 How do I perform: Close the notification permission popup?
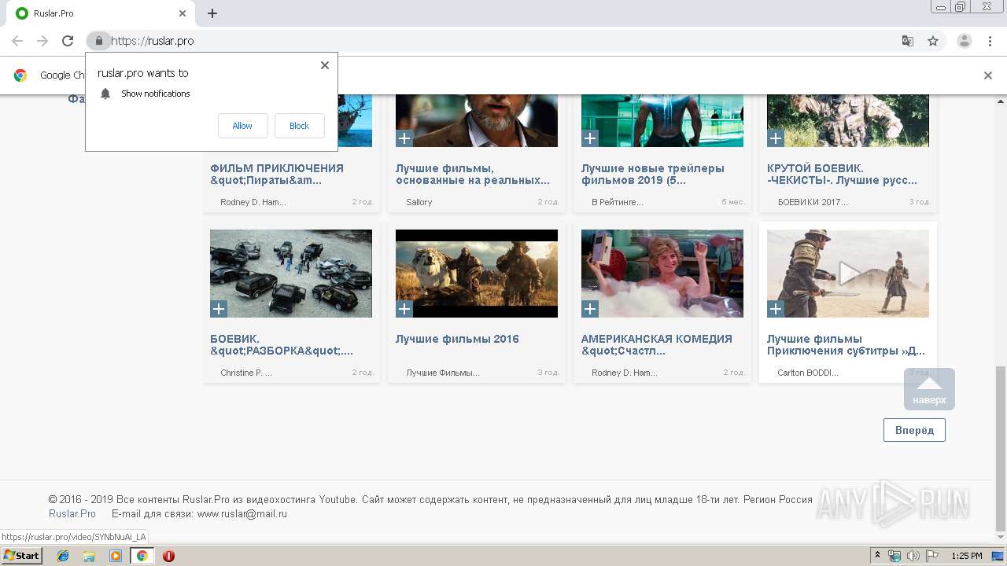click(324, 65)
